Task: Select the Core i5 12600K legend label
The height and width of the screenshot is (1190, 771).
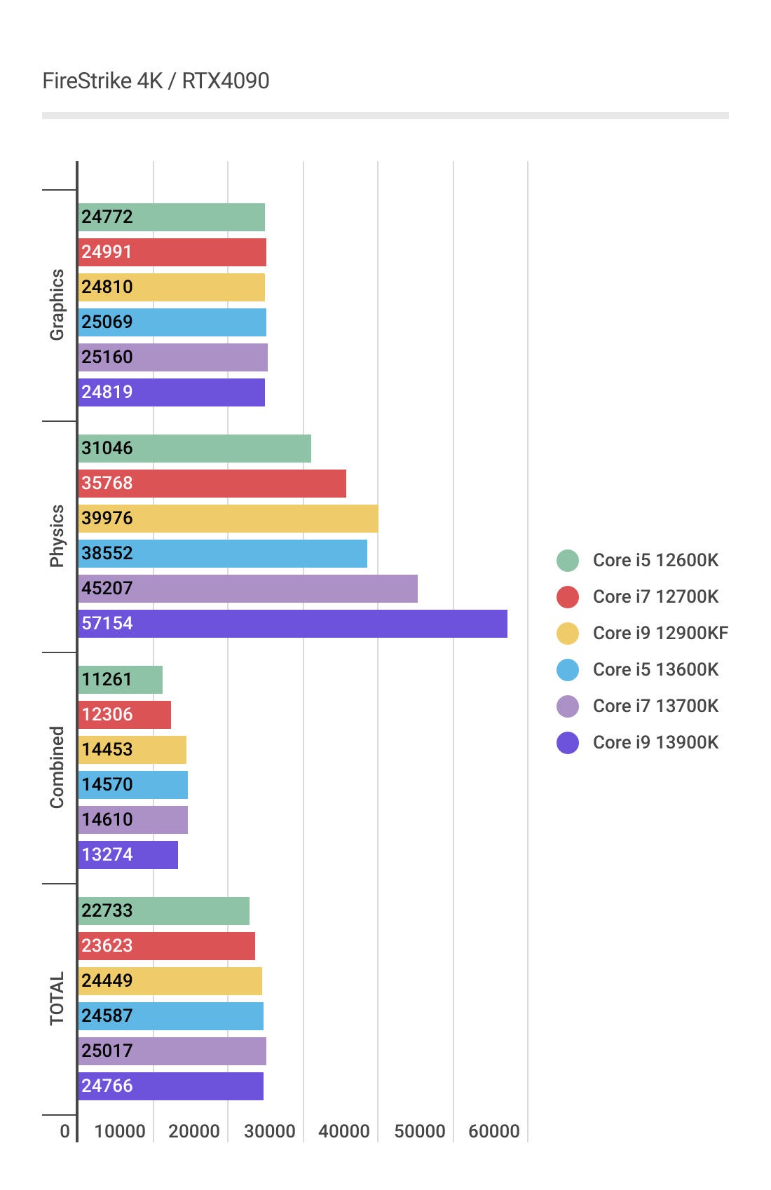Action: (x=655, y=561)
